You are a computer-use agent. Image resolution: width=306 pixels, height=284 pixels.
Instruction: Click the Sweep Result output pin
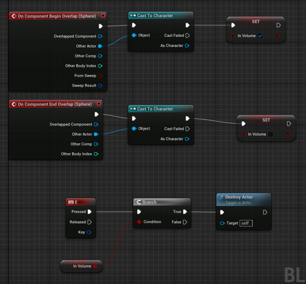(x=100, y=85)
